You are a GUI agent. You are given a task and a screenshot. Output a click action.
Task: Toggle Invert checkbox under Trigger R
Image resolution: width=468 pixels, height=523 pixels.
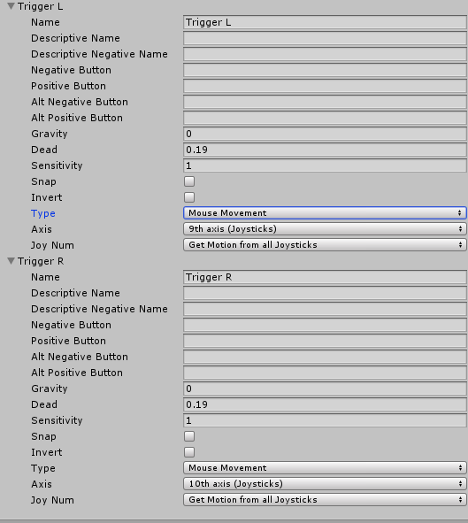[189, 452]
